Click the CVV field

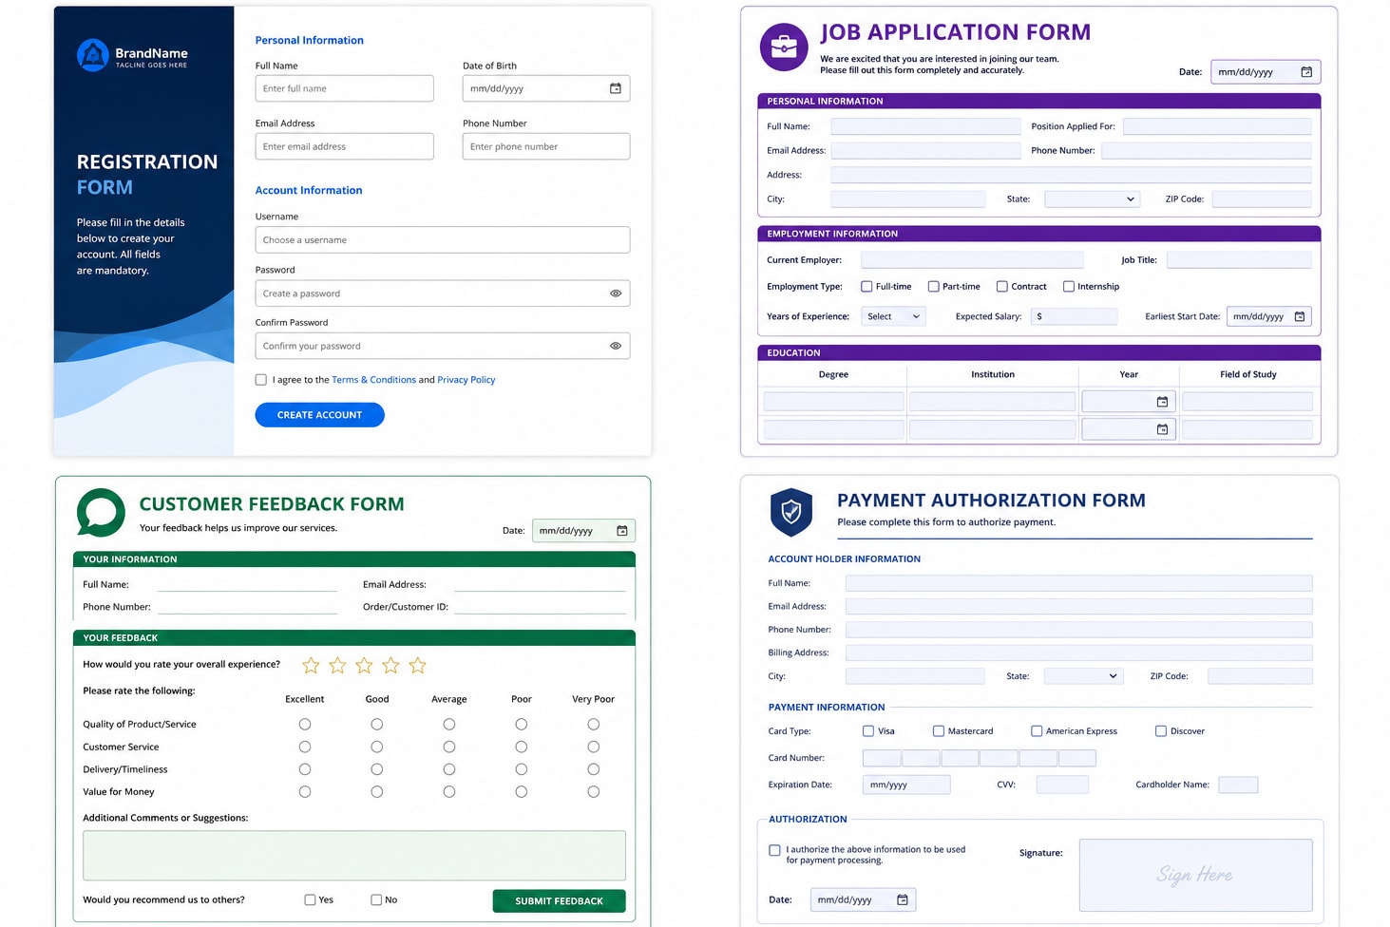pyautogui.click(x=1062, y=785)
